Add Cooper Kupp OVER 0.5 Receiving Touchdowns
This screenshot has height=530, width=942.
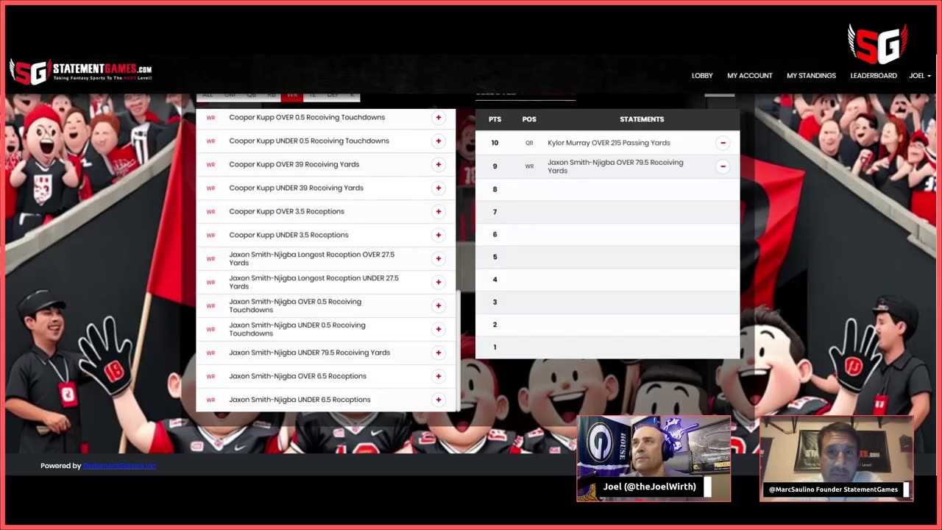point(439,118)
